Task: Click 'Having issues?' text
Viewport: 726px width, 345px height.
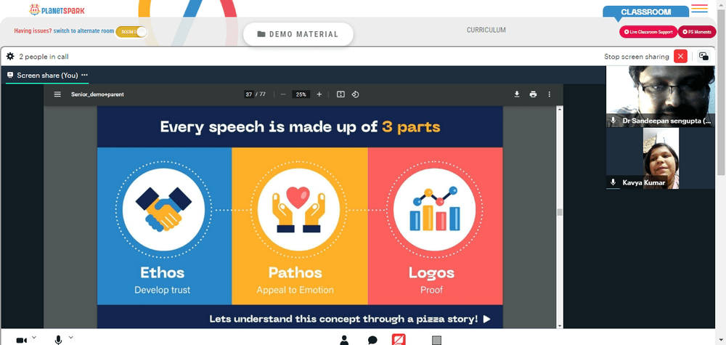Action: 33,31
